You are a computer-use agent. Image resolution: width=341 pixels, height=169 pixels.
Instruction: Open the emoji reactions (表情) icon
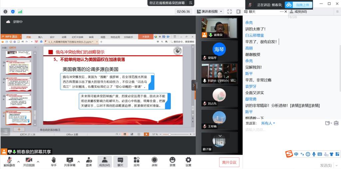click(x=172, y=162)
